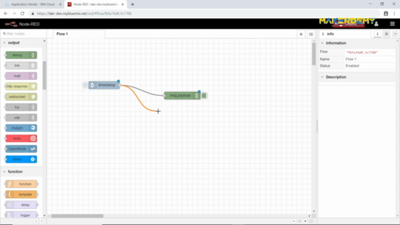
Task: Reset canvas zoom level
Action: pos(299,221)
